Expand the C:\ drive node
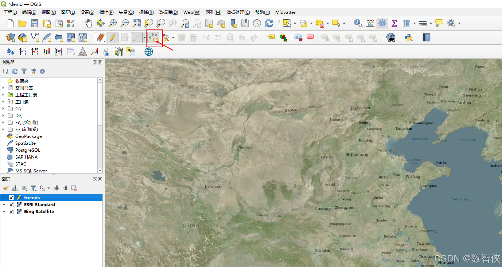 click(3, 108)
